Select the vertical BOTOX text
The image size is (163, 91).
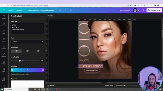click(x=84, y=43)
